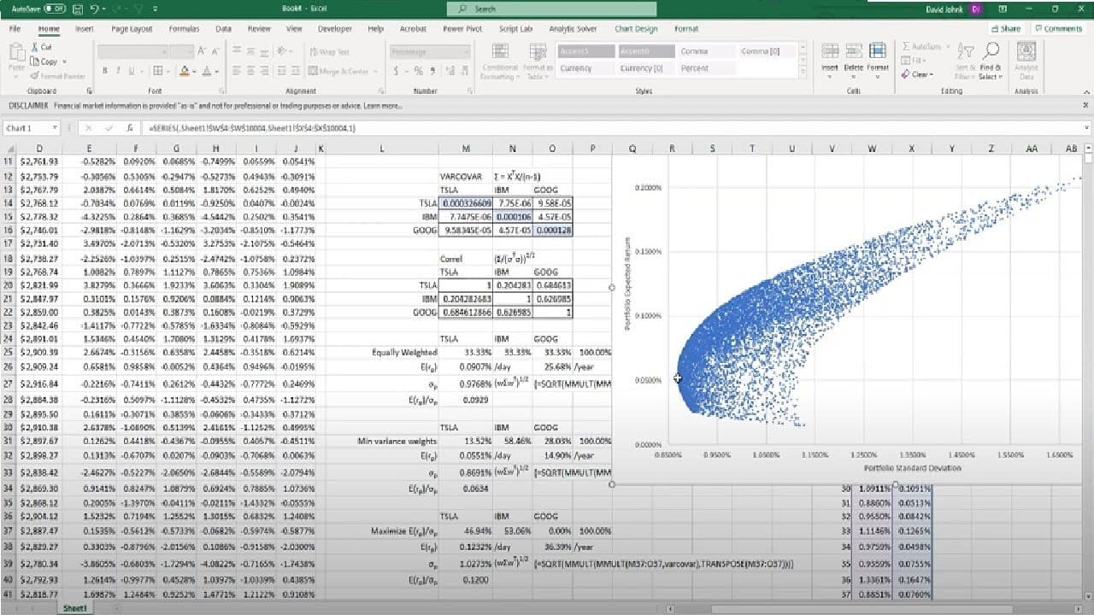Click the Font Color letter A
The width and height of the screenshot is (1094, 615).
[205, 72]
